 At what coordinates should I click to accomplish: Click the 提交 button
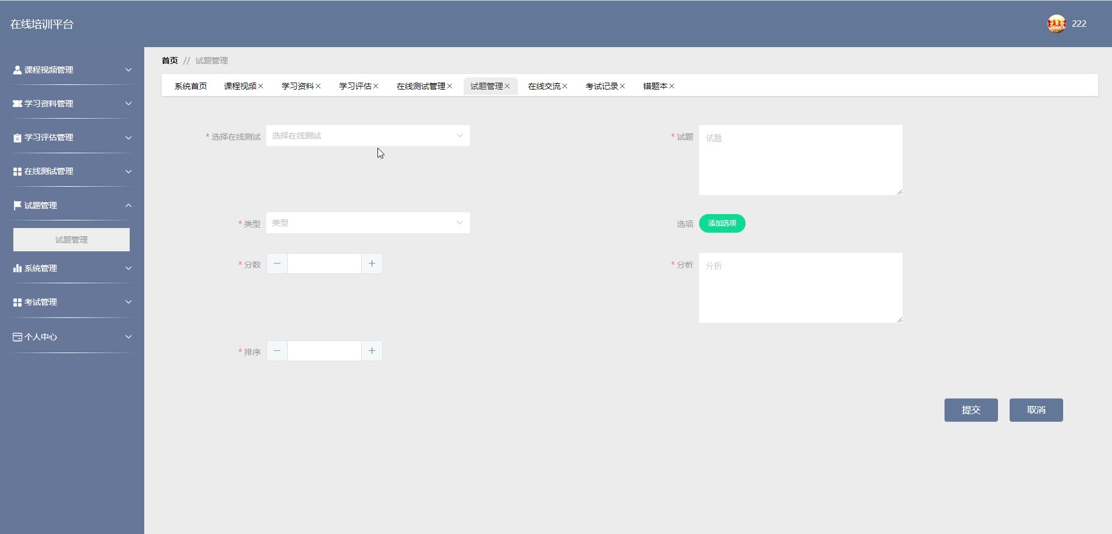971,410
